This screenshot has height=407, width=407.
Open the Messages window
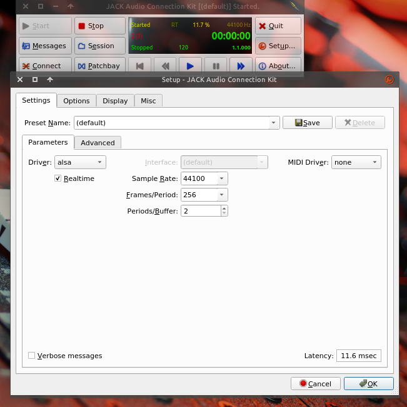(44, 46)
